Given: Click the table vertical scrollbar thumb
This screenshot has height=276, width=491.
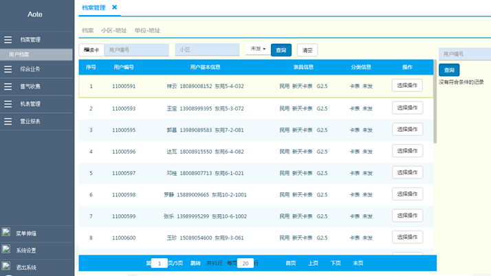Looking at the screenshot, I should pos(435,102).
